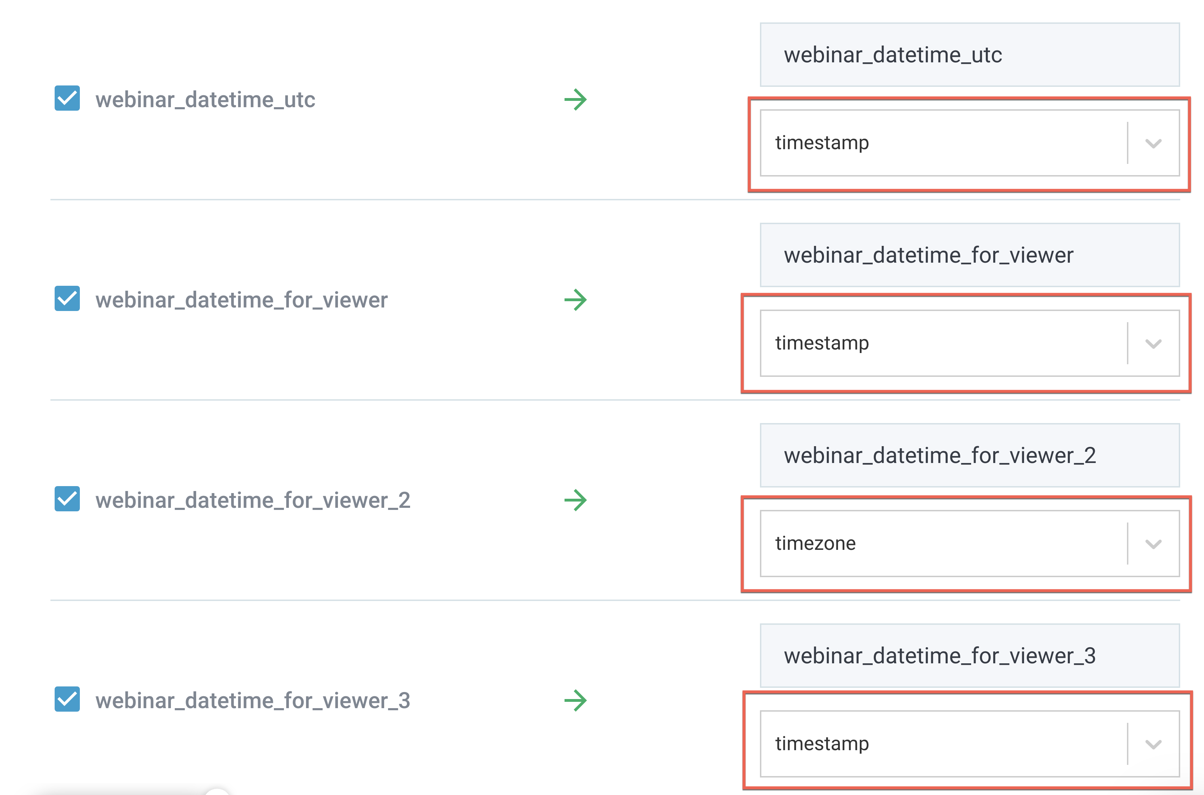Open the timestamp dropdown under webinar_datetime_for_viewer

(970, 343)
